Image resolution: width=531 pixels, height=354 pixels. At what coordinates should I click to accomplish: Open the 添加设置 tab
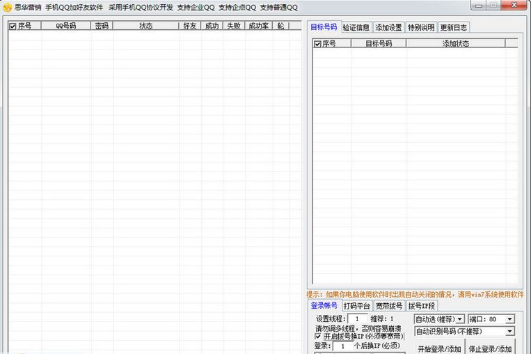(x=388, y=28)
